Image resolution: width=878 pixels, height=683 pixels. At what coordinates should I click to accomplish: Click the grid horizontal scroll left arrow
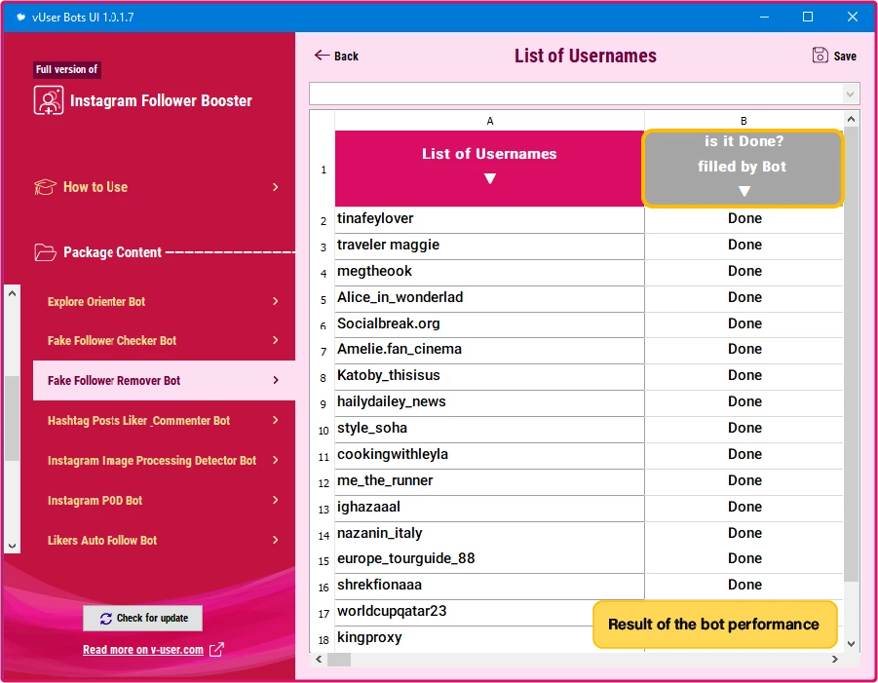(319, 660)
